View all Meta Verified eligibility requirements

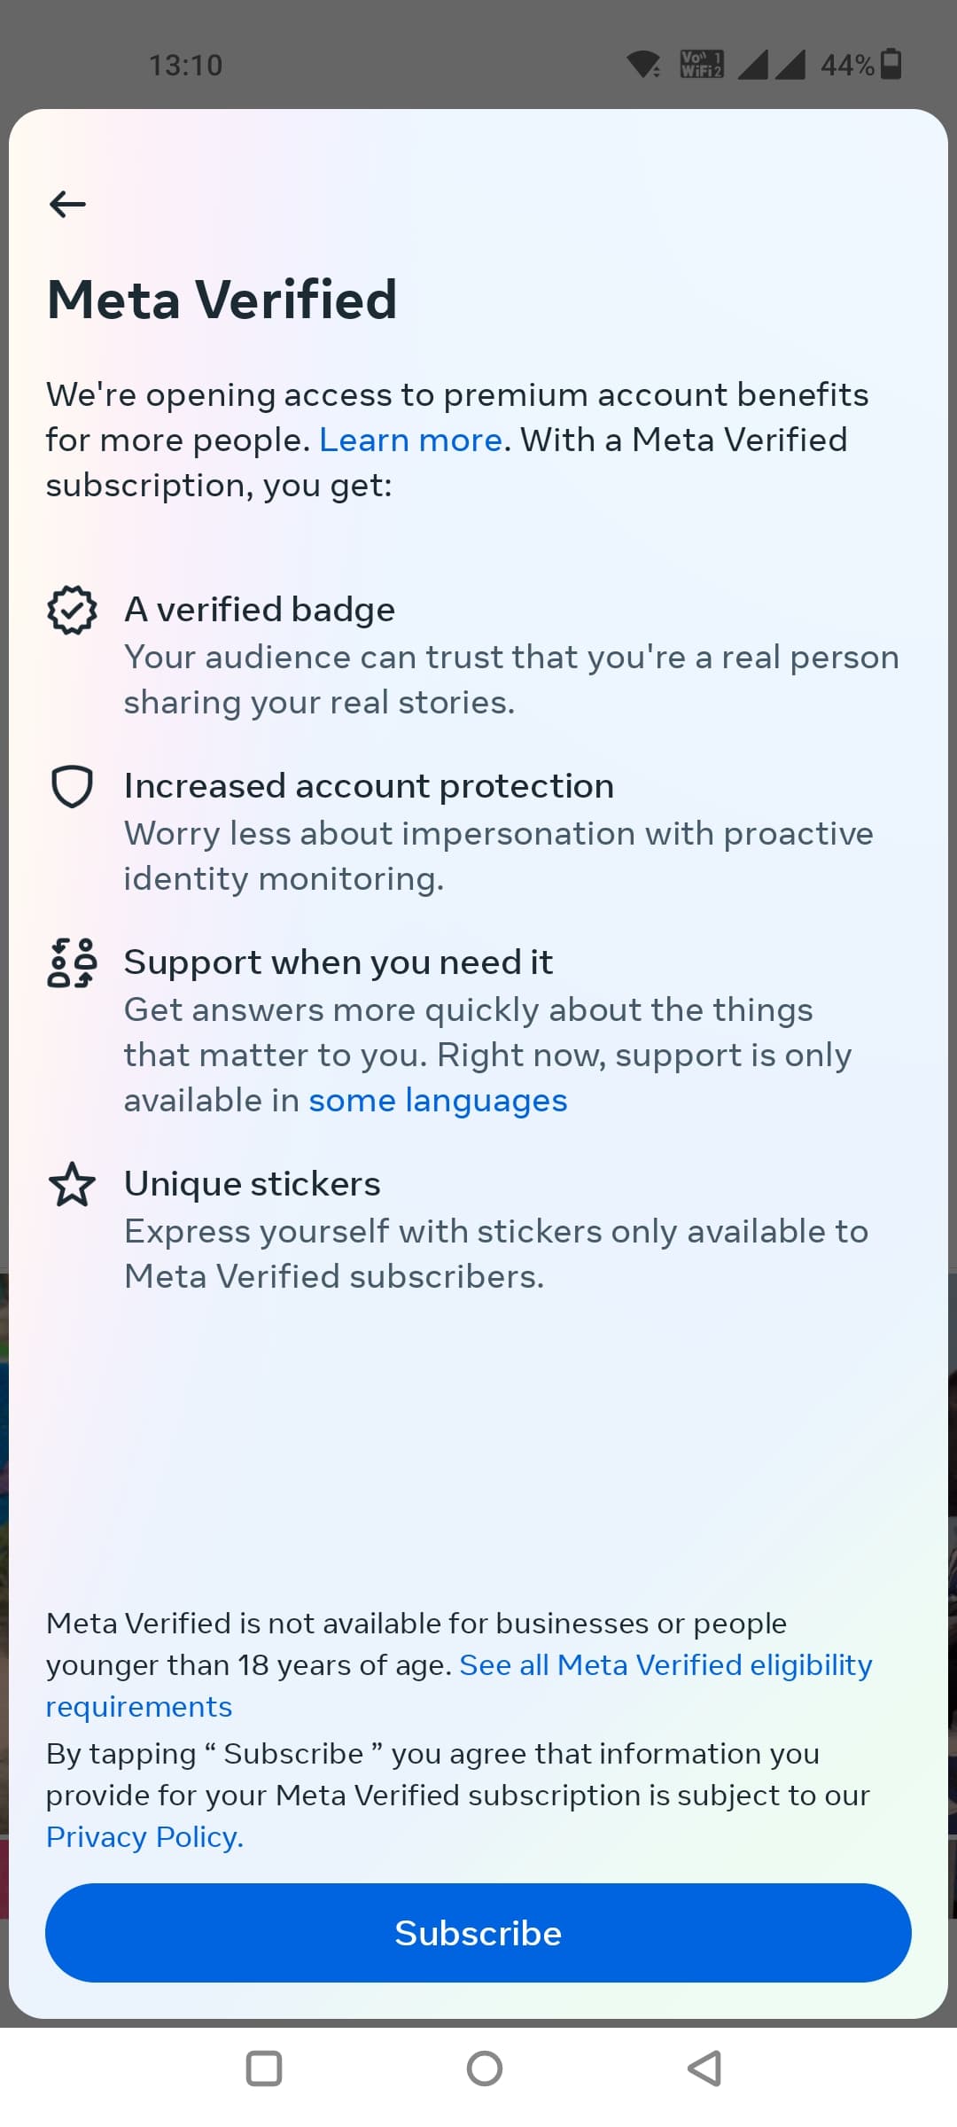click(665, 1665)
